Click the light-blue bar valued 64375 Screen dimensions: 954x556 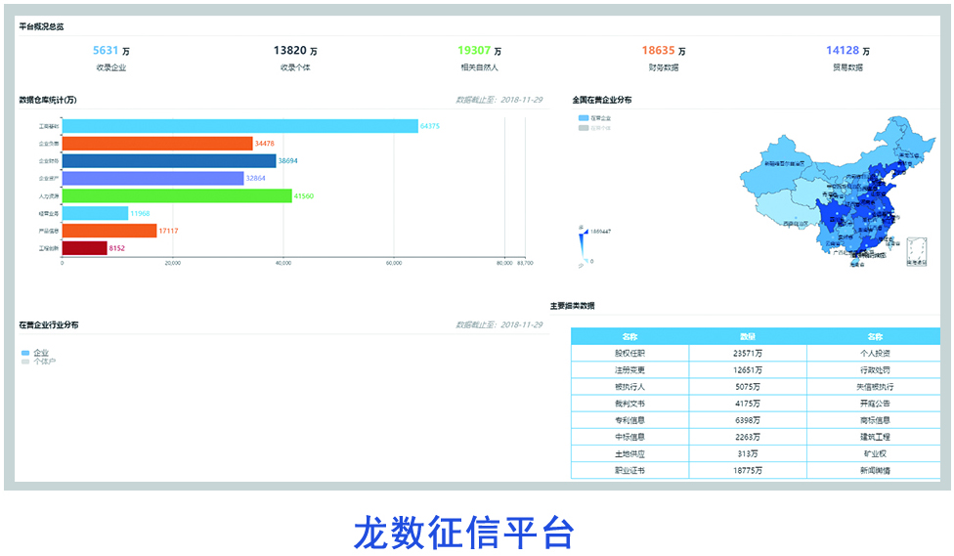click(240, 126)
